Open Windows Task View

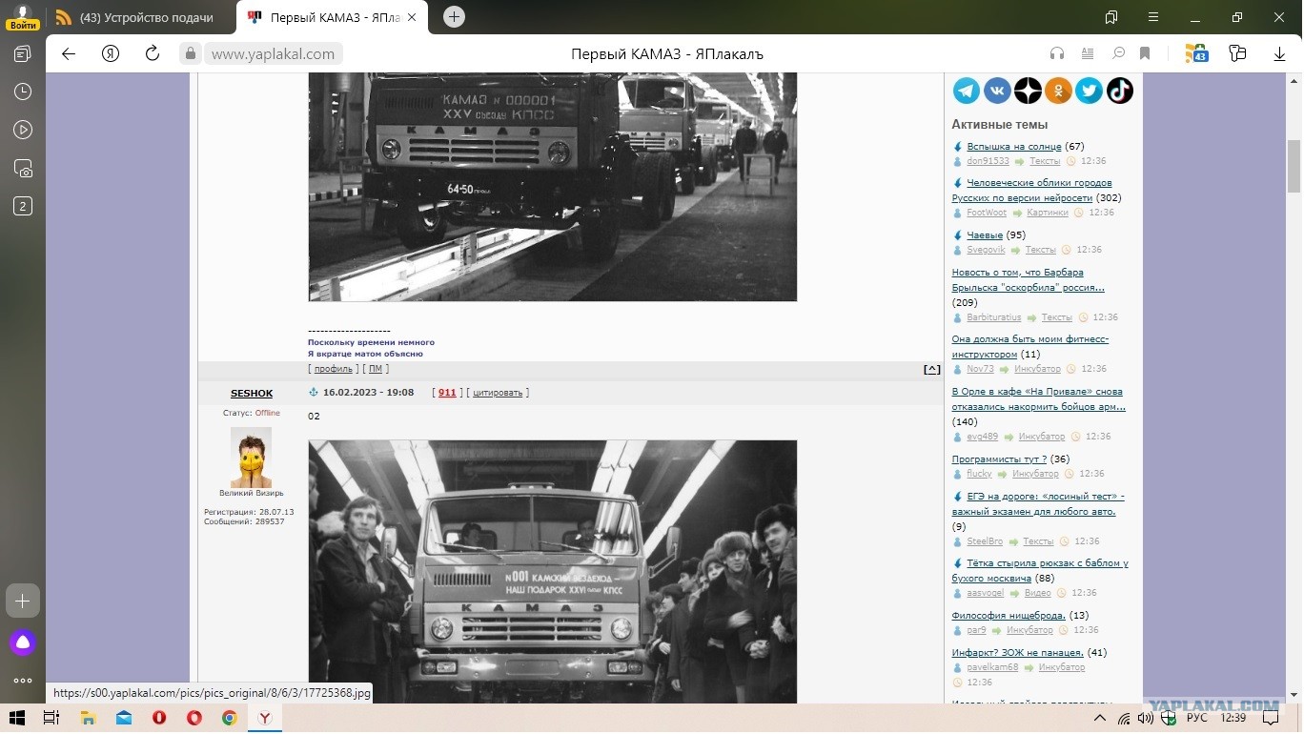[x=51, y=717]
